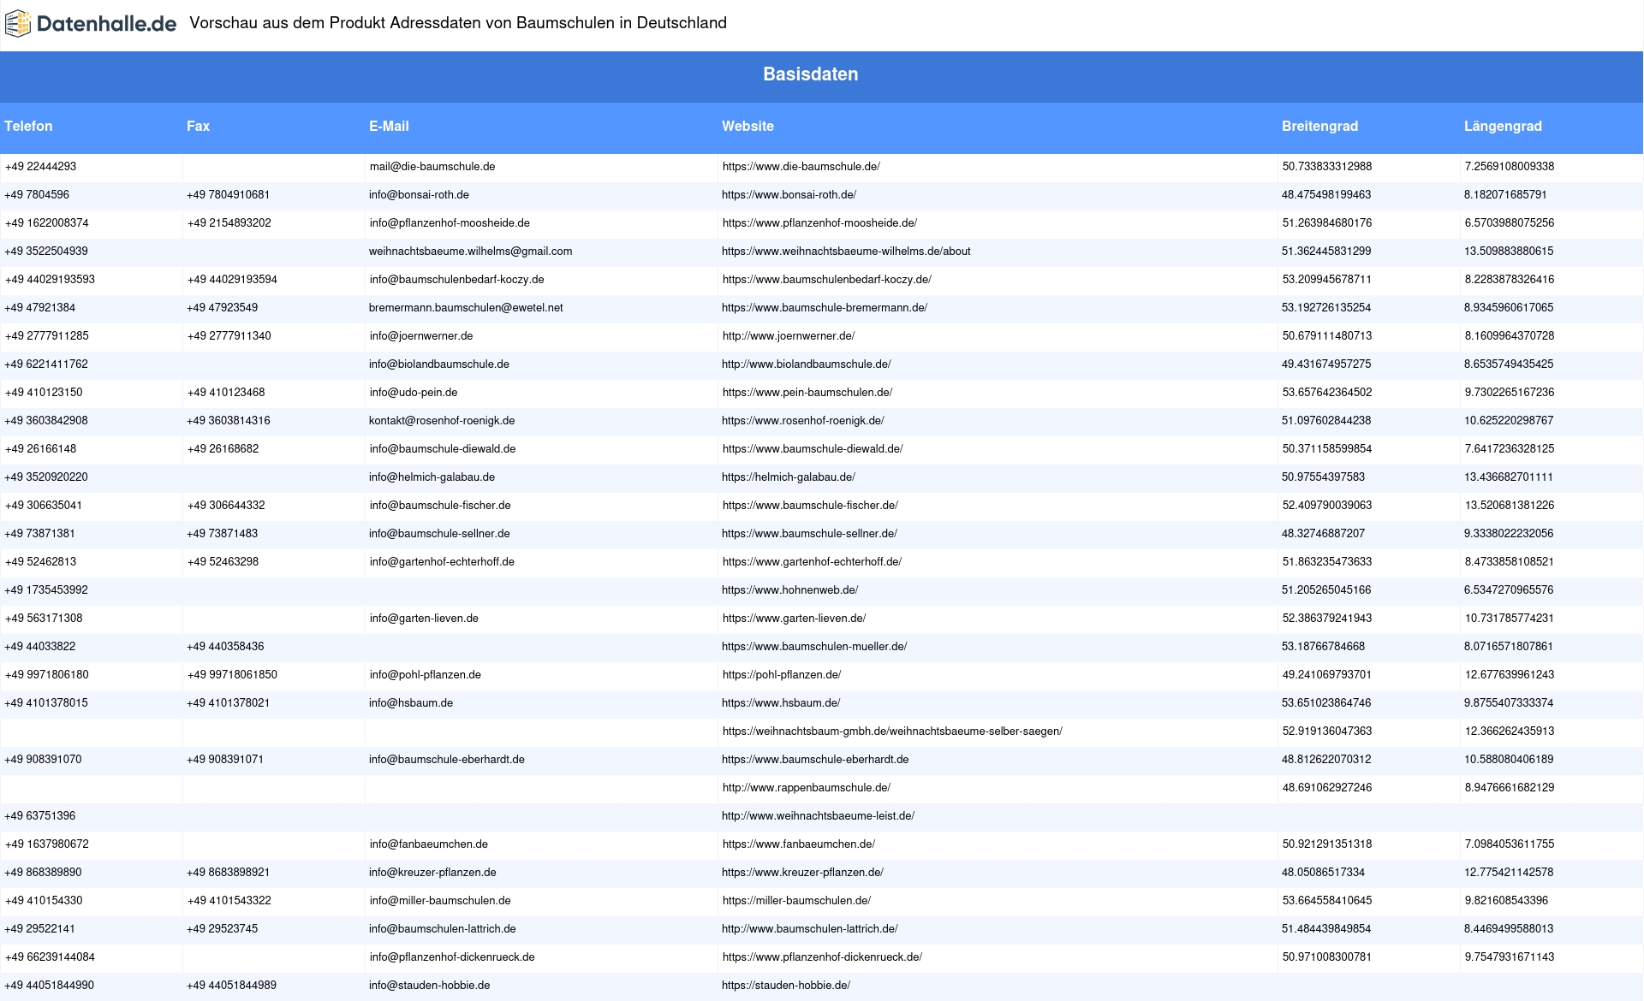
Task: Click the E-Mail column header
Action: [389, 126]
